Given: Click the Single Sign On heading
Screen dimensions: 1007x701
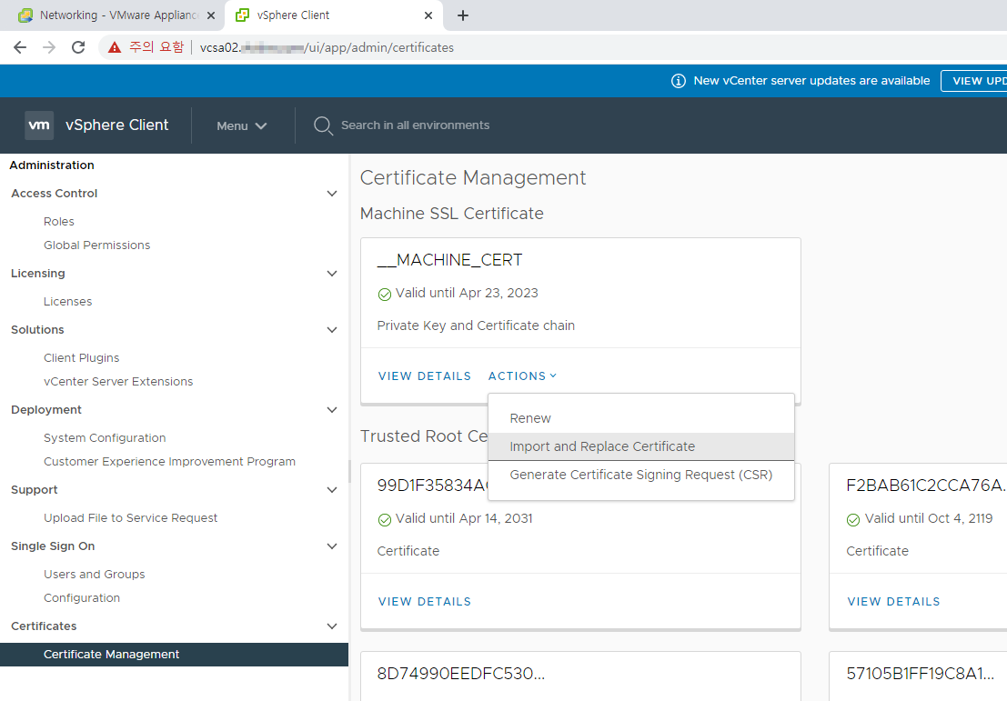Looking at the screenshot, I should pos(53,546).
